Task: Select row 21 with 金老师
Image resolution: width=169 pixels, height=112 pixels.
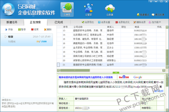Action: point(111,65)
